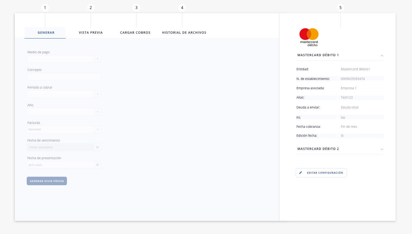Go to the Cargar Cobros tab
The image size is (412, 234).
pyautogui.click(x=135, y=33)
